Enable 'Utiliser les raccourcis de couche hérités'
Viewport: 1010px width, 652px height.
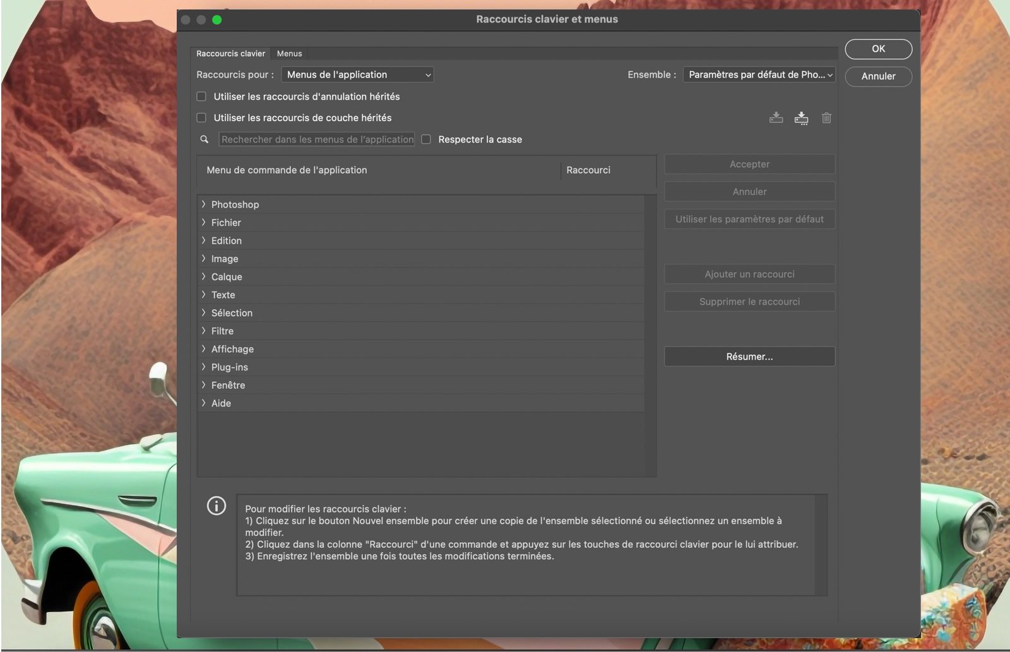pyautogui.click(x=201, y=117)
